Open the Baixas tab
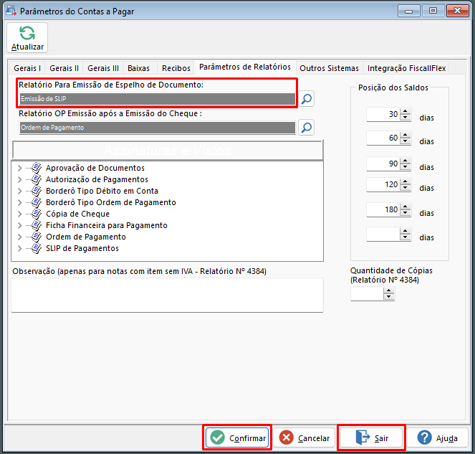 tap(138, 68)
